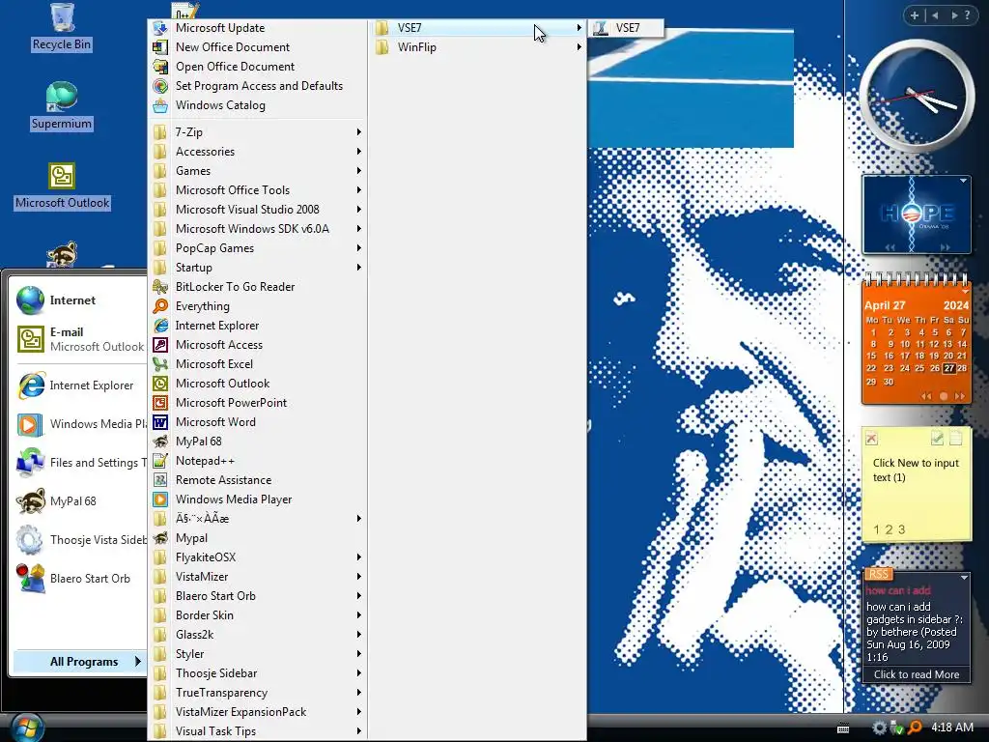This screenshot has height=742, width=989.
Task: Open Microsoft Excel from programs list
Action: pos(258,364)
